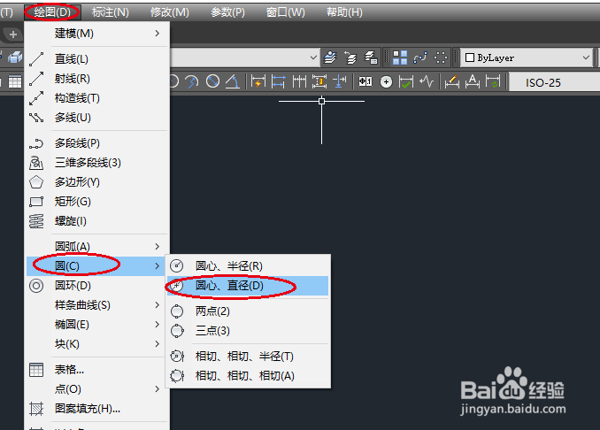
Task: Select the baseline dimension tool
Action: click(x=278, y=81)
